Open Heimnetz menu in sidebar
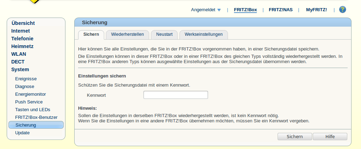This screenshot has height=149, width=361. [x=22, y=46]
